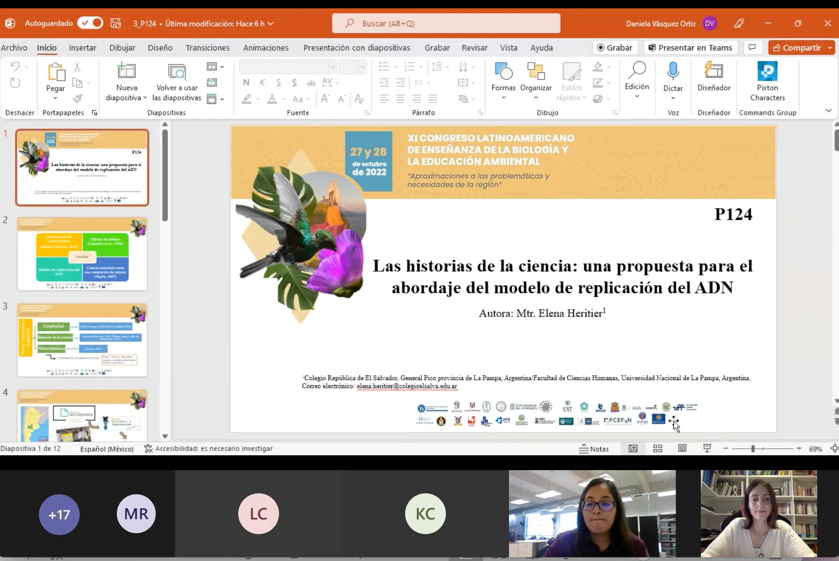Screen dimensions: 839x561
Task: Open the Edición search menu
Action: 637,80
